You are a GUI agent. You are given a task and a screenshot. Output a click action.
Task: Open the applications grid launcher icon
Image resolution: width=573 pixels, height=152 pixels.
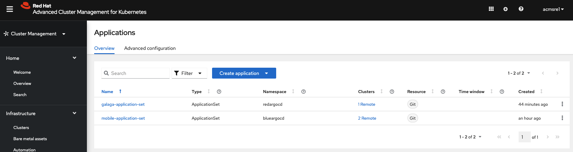pyautogui.click(x=491, y=9)
